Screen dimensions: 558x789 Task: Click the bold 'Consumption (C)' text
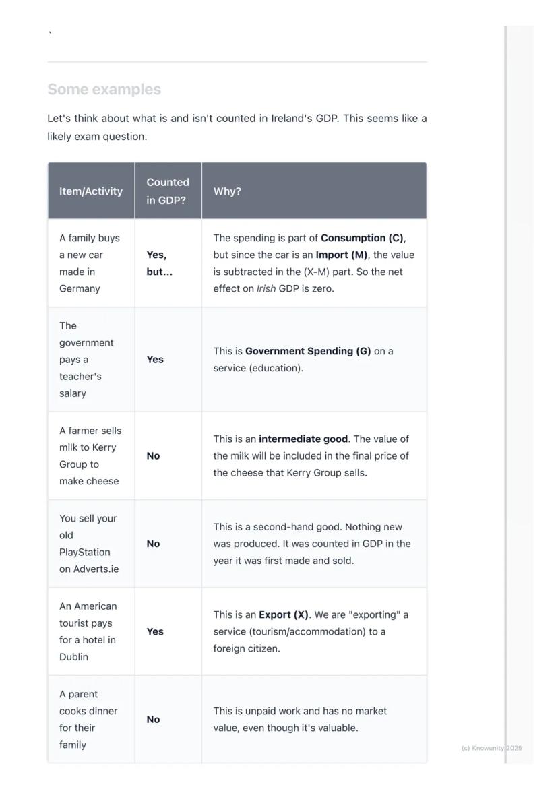click(362, 238)
